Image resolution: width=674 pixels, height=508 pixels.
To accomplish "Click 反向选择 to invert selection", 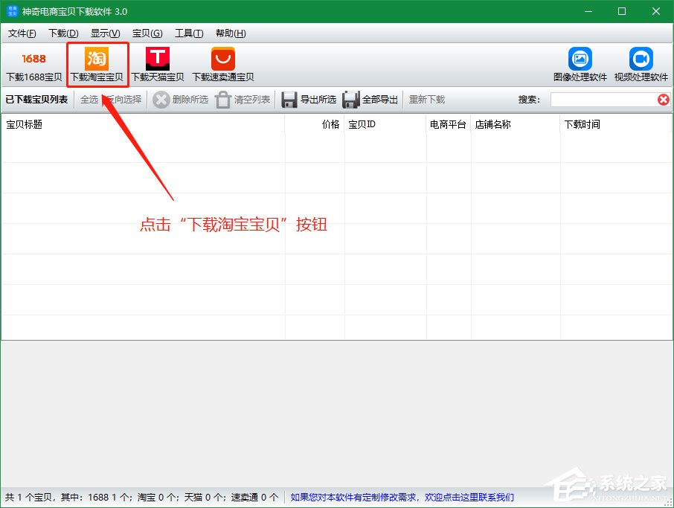I will coord(127,100).
